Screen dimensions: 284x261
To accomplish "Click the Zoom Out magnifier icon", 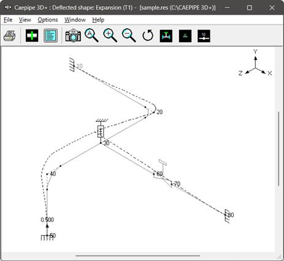I will (x=129, y=36).
